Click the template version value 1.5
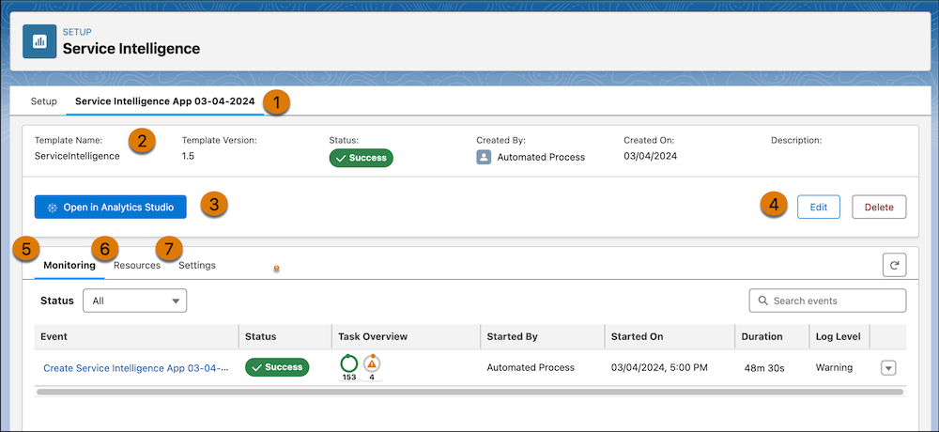Image resolution: width=939 pixels, height=432 pixels. tap(188, 157)
